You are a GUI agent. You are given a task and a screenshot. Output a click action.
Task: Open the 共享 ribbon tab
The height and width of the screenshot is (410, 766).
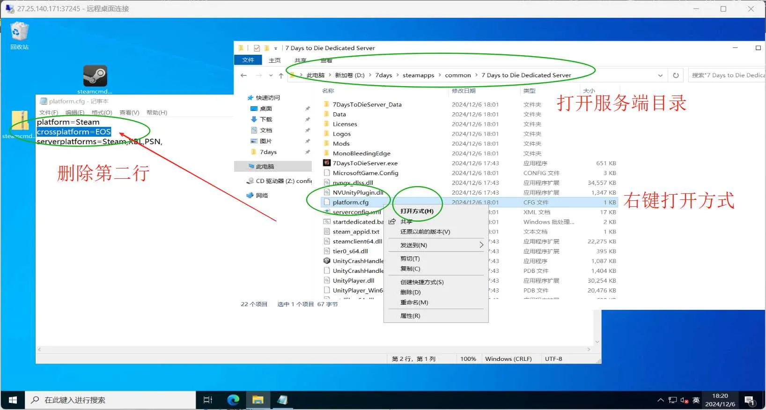[x=300, y=60]
